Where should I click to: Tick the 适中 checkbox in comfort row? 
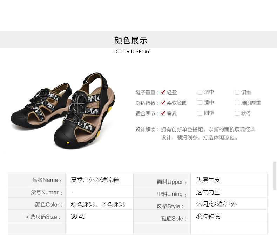coord(200,103)
